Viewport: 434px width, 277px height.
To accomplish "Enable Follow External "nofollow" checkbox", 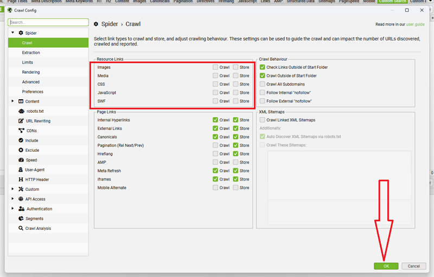I will [263, 101].
